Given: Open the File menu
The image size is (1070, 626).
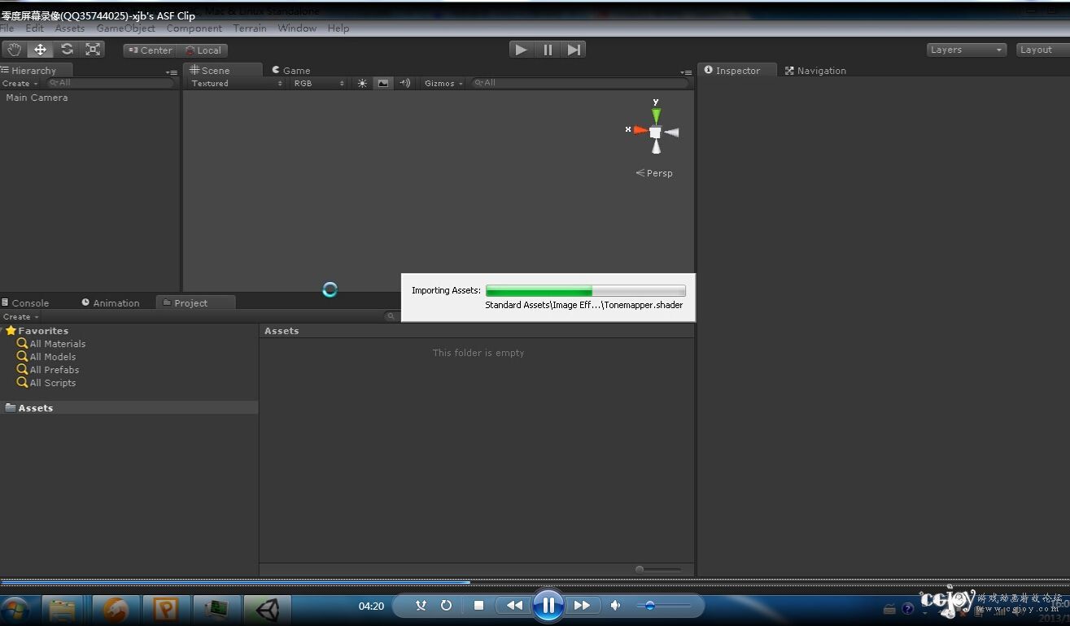Looking at the screenshot, I should pos(7,28).
